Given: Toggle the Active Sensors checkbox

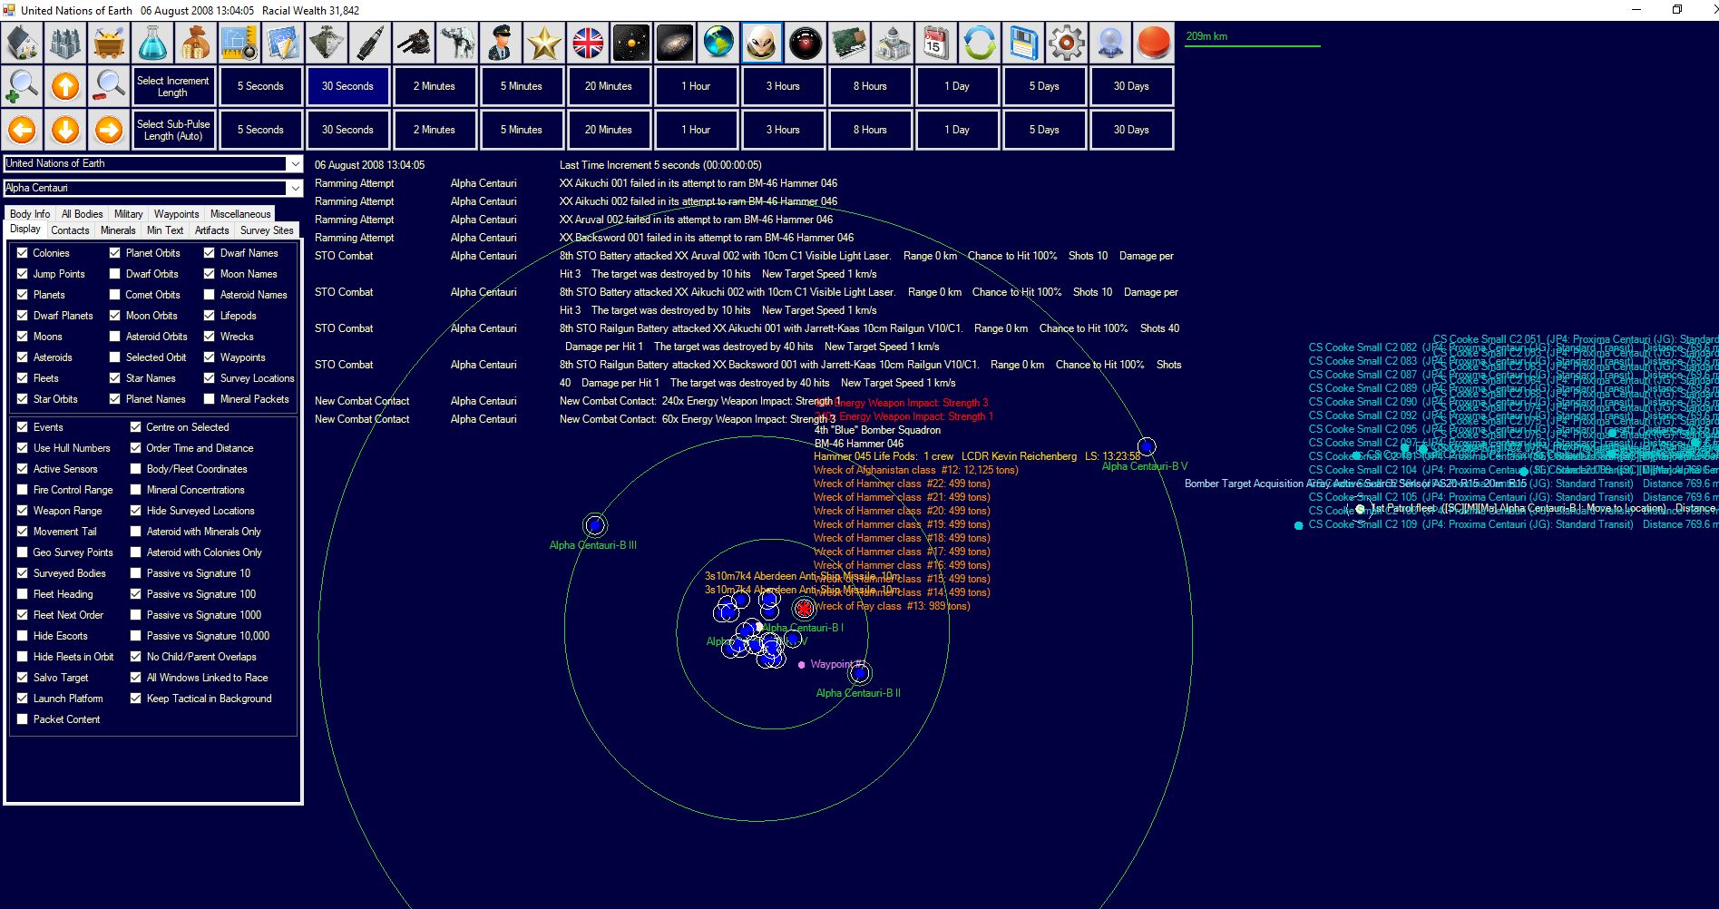Looking at the screenshot, I should (23, 469).
